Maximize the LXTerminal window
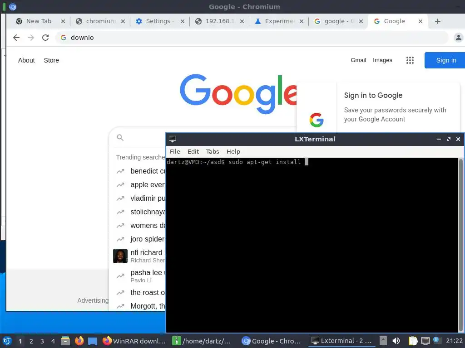465x348 pixels. (x=448, y=139)
